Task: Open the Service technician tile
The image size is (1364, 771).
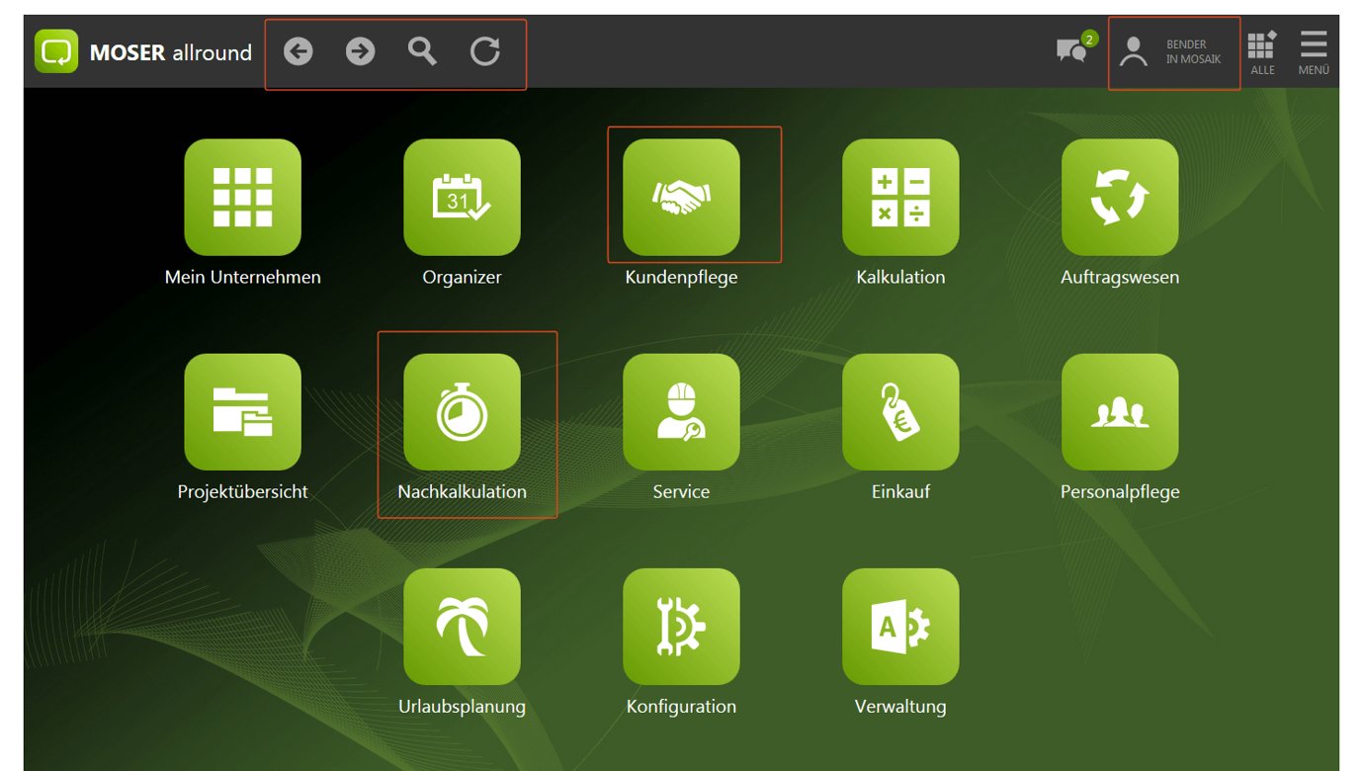Action: pyautogui.click(x=681, y=412)
